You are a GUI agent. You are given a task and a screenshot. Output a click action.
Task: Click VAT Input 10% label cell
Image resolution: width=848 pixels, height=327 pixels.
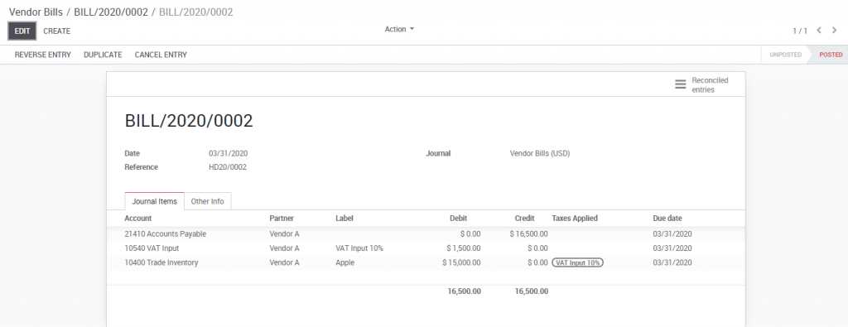click(359, 248)
